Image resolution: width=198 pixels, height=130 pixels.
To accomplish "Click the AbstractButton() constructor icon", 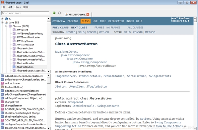I will coord(2,87).
